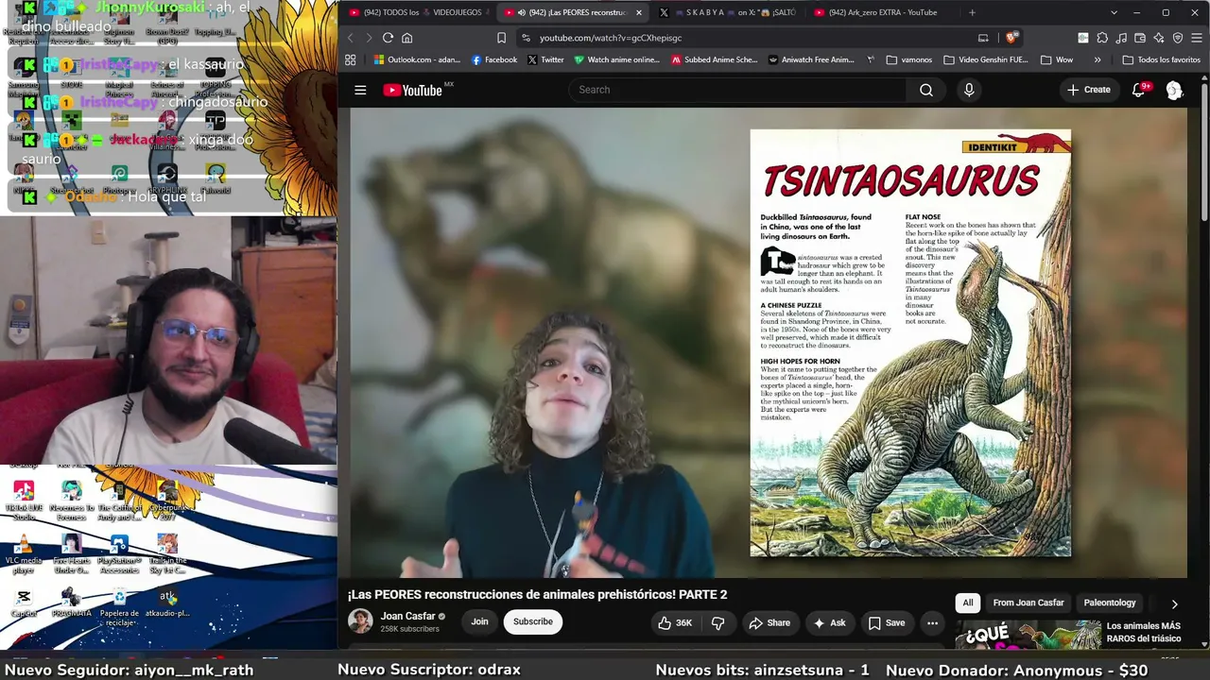Image resolution: width=1210 pixels, height=680 pixels.
Task: Open TikTok LIVE Studio desktop shortcut
Action: click(x=24, y=501)
